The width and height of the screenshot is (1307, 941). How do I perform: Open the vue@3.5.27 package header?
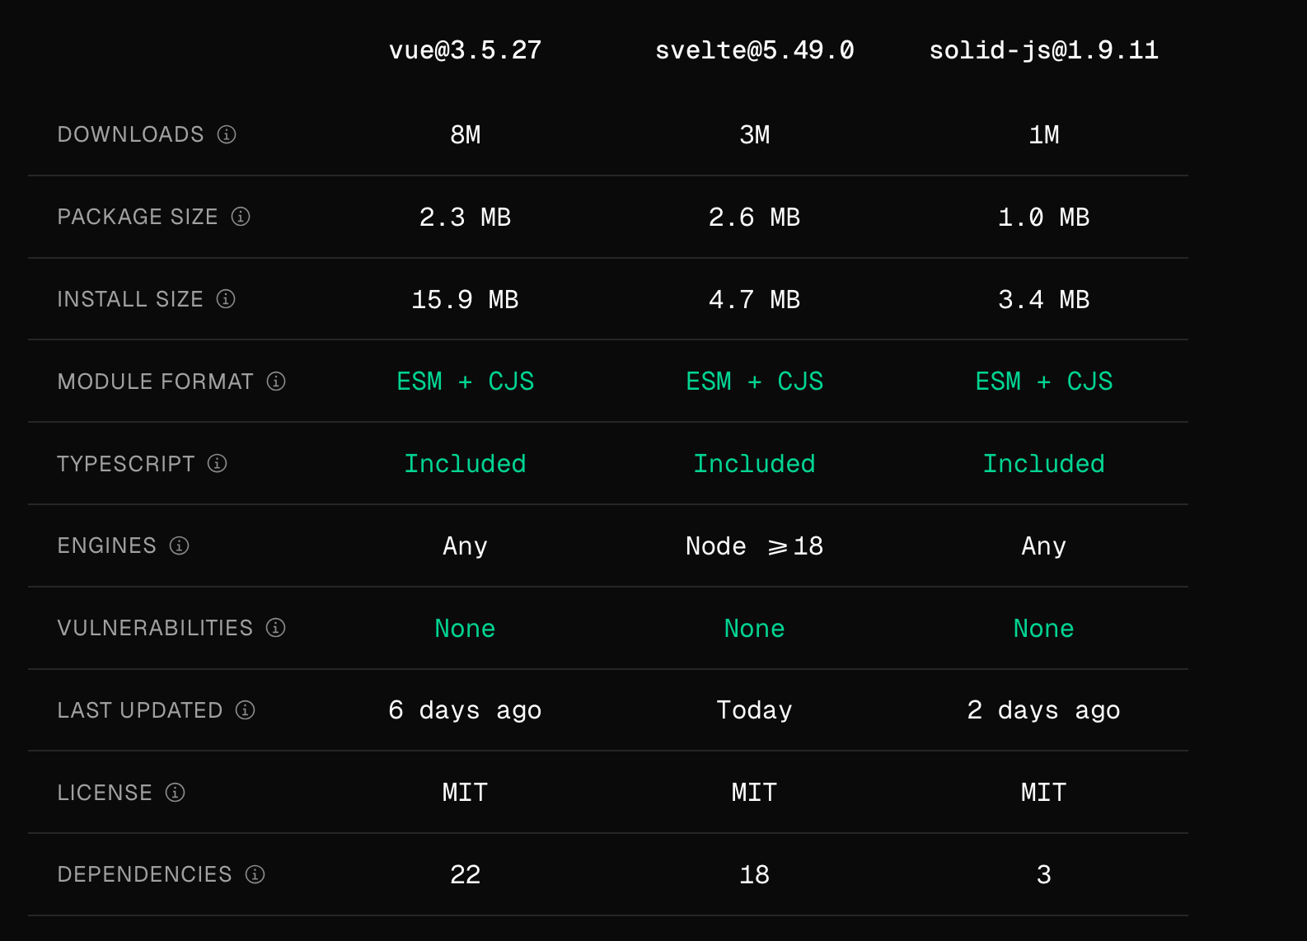click(x=465, y=50)
